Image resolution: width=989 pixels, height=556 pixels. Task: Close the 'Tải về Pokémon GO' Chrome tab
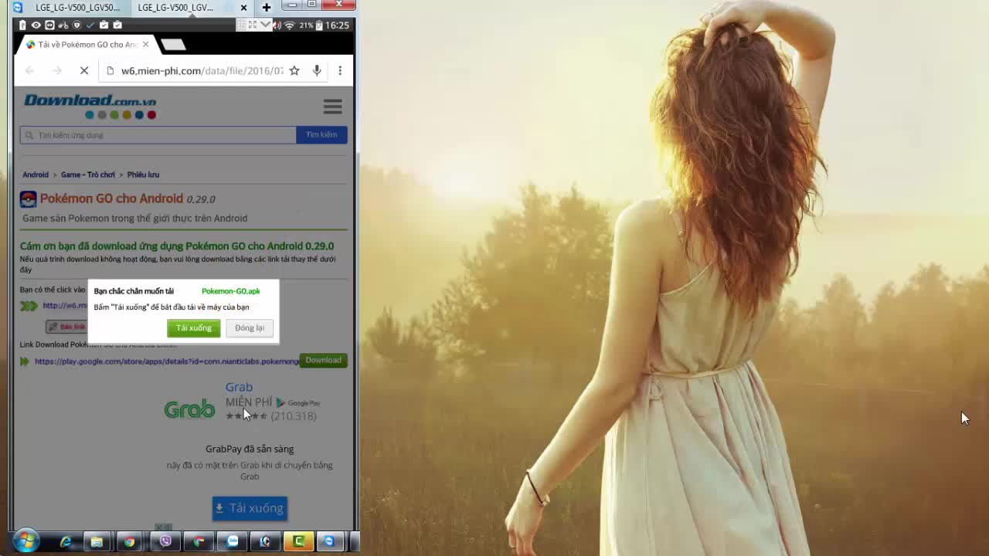(145, 44)
